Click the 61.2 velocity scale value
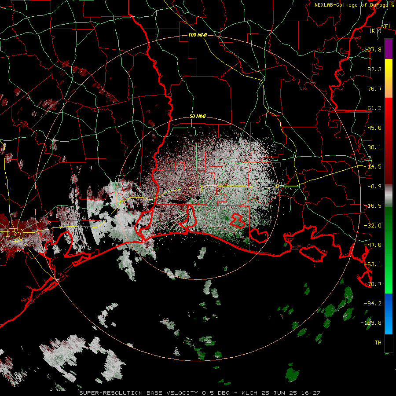Screen dimensions: 396x396 click(x=374, y=108)
